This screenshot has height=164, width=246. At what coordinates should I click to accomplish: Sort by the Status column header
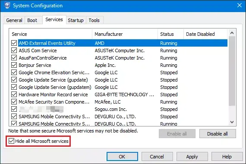click(171, 34)
